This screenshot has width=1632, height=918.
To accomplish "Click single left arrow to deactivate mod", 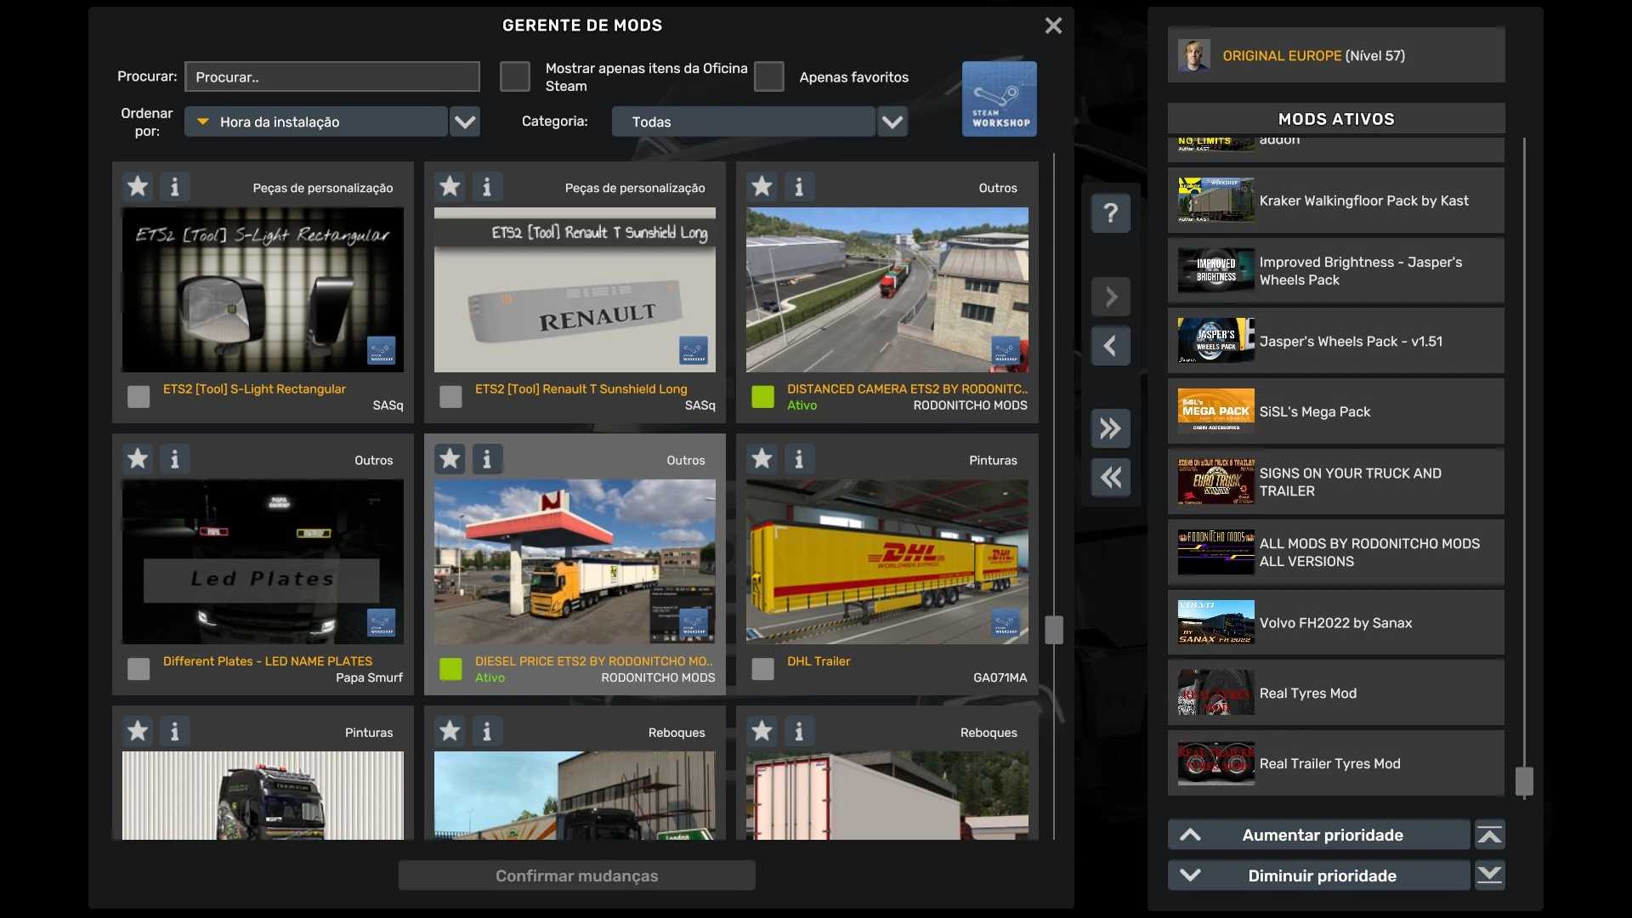I will click(1110, 346).
